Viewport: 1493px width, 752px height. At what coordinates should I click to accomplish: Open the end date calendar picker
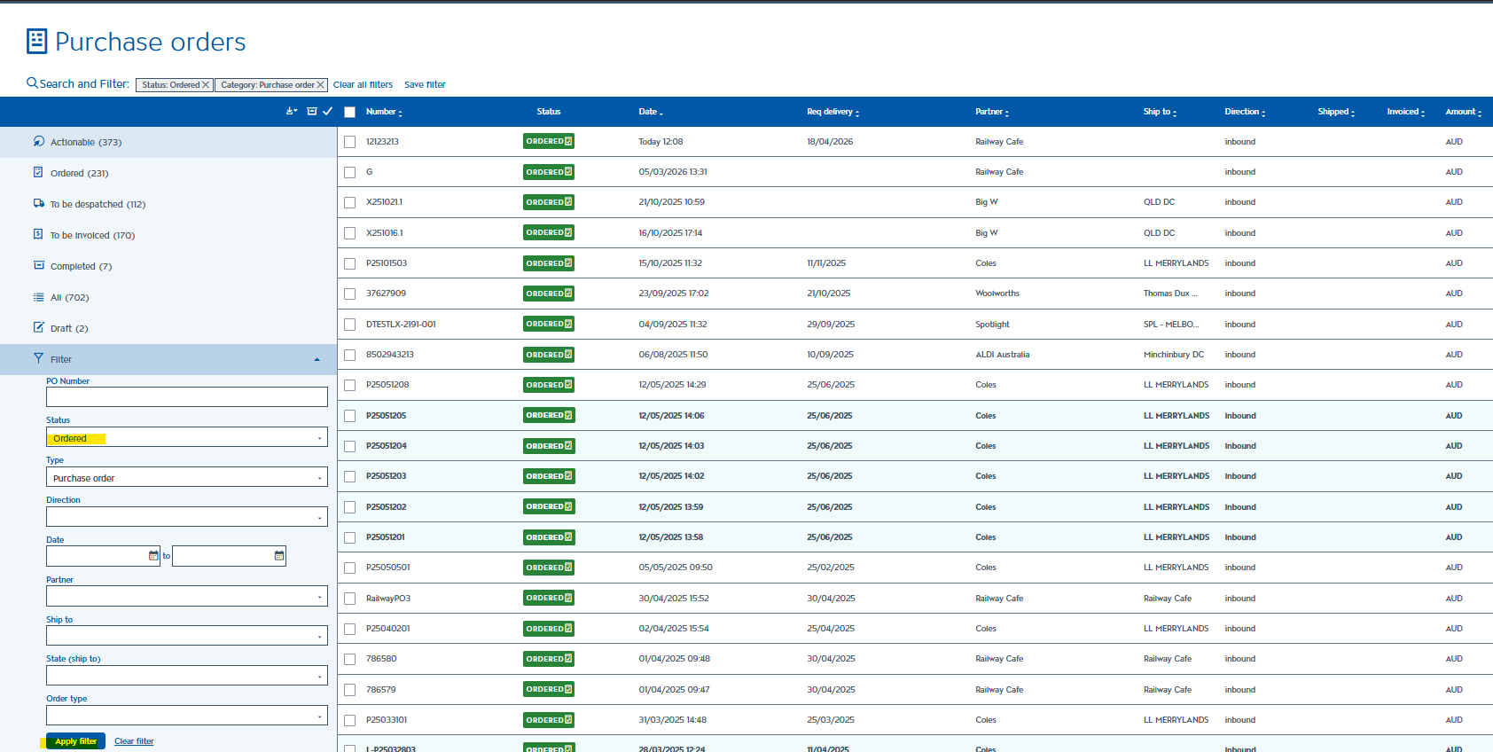coord(279,556)
